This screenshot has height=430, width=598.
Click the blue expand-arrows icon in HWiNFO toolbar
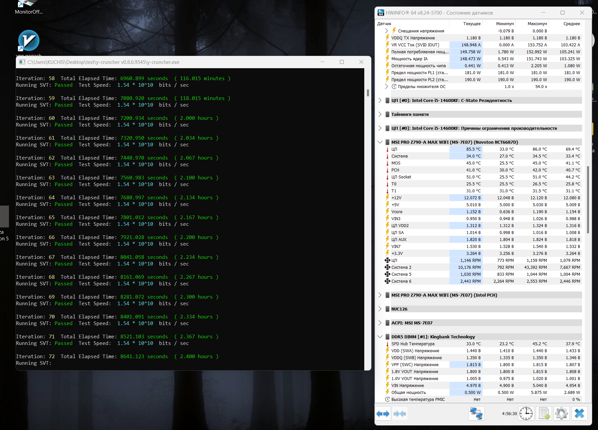click(383, 413)
